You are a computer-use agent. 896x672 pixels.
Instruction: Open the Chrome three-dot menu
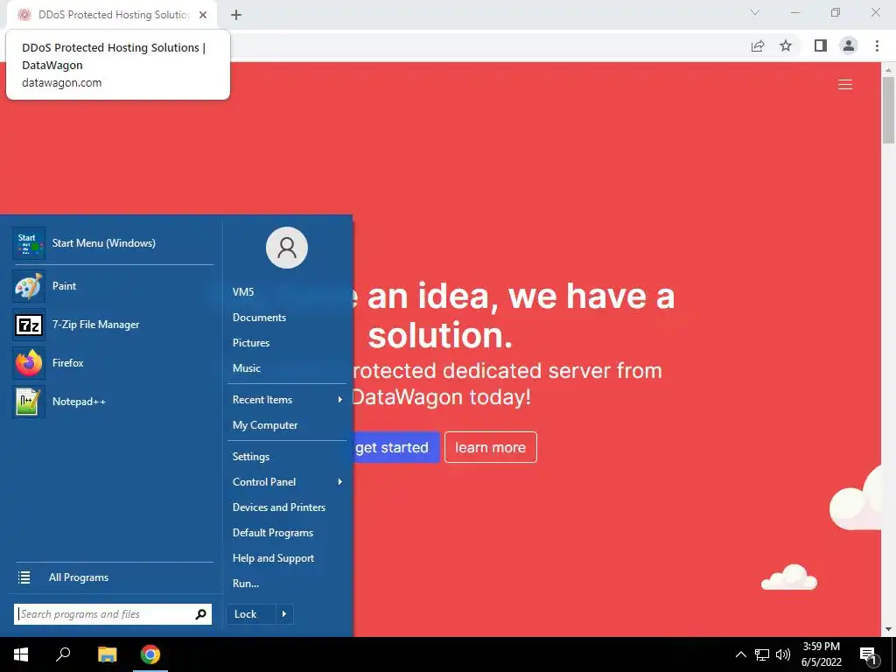[877, 45]
